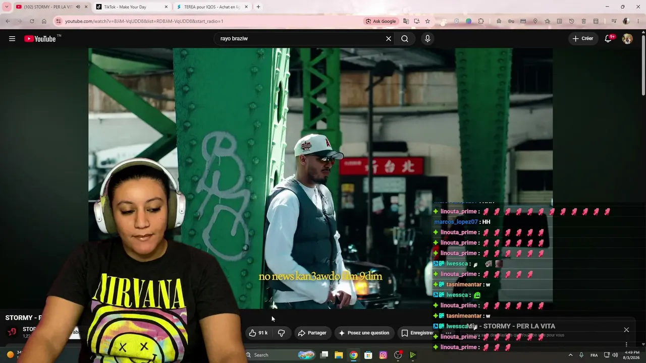The height and width of the screenshot is (363, 646).
Task: Open the Mix panel three-dot options
Action: pyautogui.click(x=626, y=345)
